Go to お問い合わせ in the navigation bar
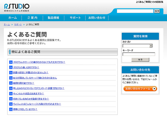 tap(97, 18)
